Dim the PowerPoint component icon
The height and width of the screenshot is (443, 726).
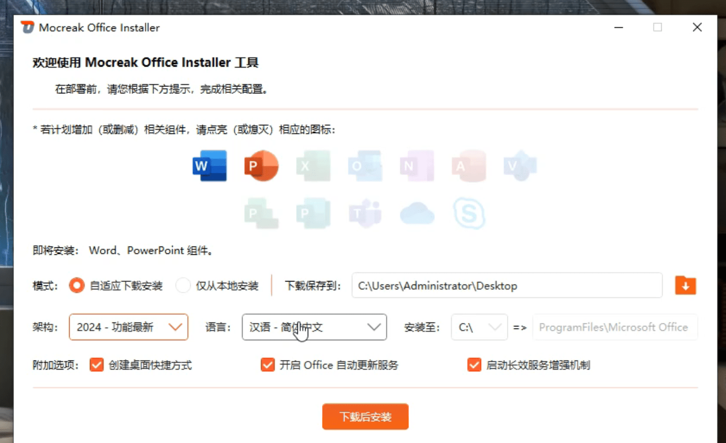click(261, 166)
